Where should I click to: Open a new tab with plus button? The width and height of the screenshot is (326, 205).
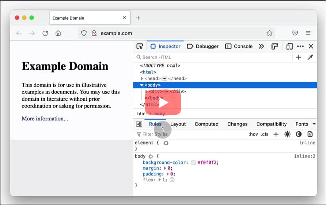138,18
